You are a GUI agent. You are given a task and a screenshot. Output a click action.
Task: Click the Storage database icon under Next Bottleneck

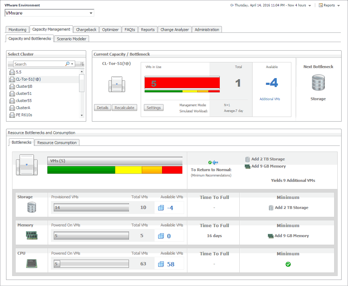pos(318,83)
